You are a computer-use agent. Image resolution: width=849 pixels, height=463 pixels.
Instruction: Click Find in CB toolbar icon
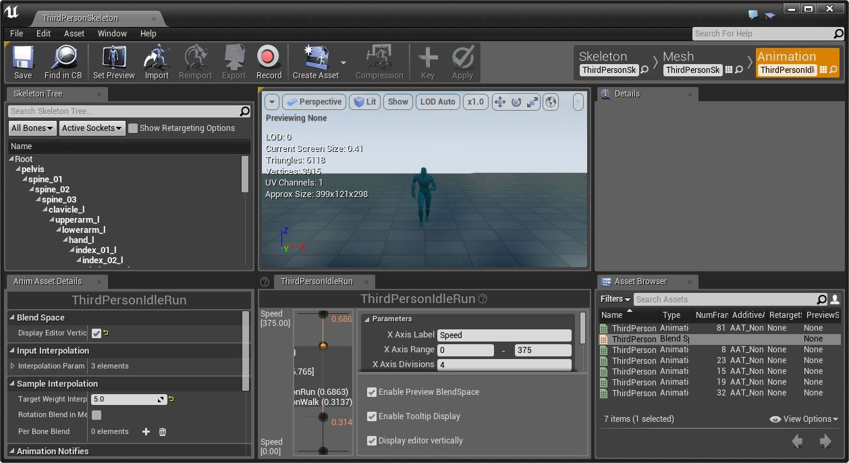(63, 62)
